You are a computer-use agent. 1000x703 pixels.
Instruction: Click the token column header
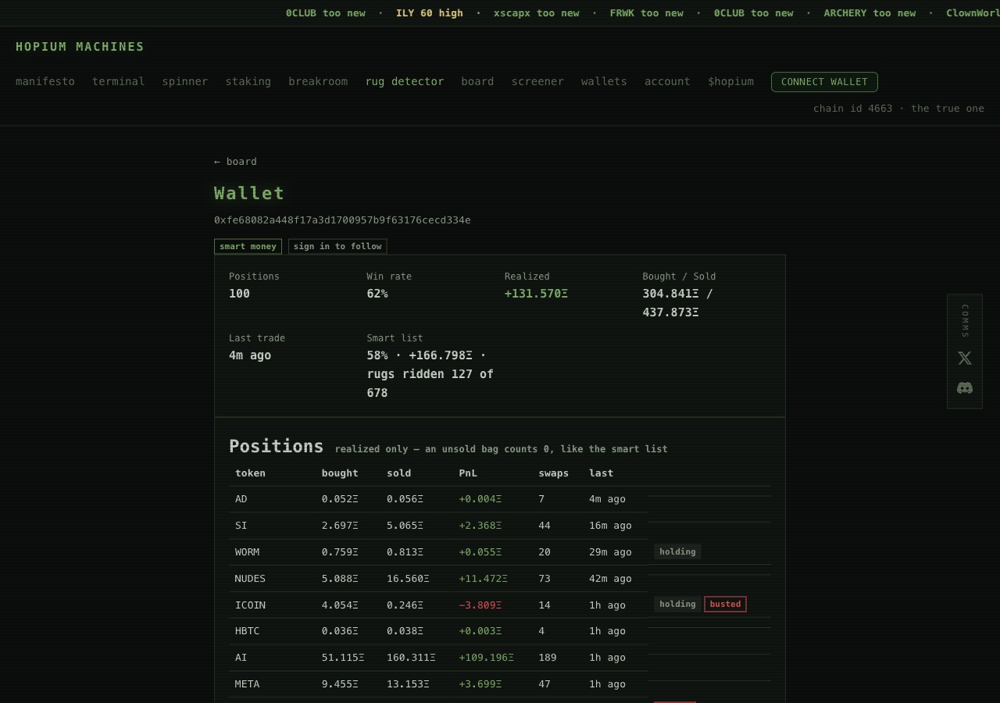[x=250, y=473]
